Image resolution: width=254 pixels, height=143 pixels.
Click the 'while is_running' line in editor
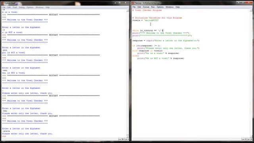(x=148, y=31)
